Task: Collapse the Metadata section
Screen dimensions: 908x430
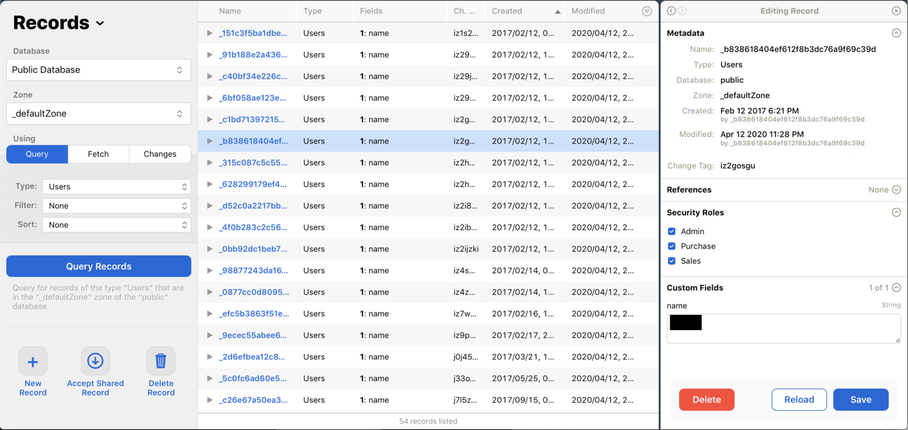Action: coord(896,33)
